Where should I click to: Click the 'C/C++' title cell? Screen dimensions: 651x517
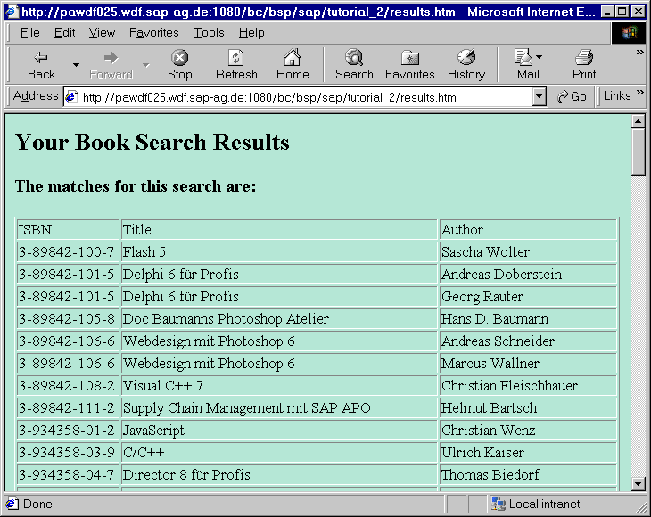pos(279,453)
